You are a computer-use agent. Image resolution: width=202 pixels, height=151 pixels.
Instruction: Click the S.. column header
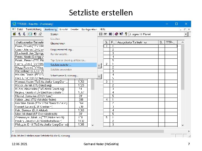[x=161, y=42]
